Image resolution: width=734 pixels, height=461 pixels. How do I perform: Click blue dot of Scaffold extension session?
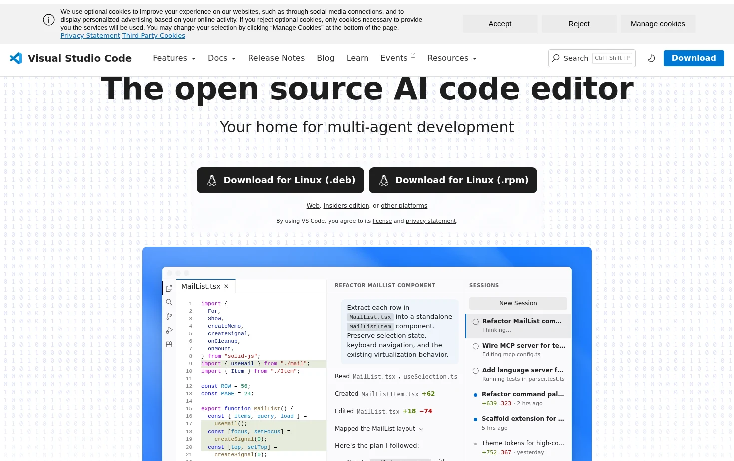(475, 419)
